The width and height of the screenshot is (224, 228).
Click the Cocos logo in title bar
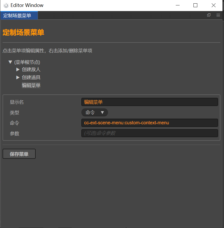click(x=6, y=5)
